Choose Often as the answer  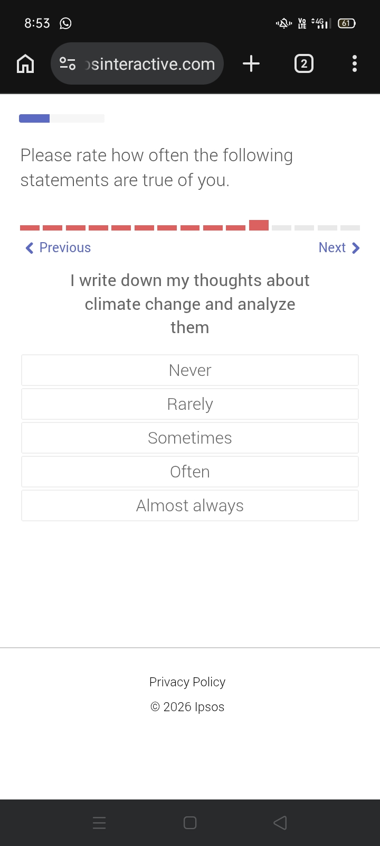(190, 472)
